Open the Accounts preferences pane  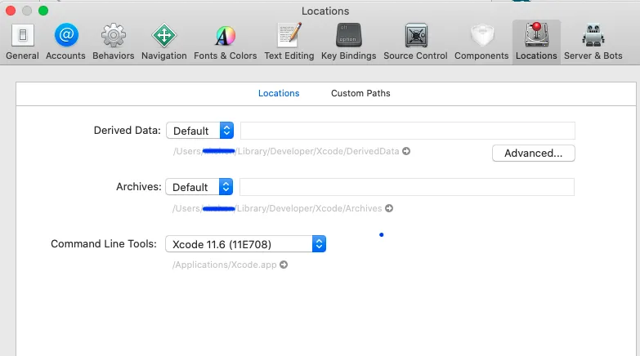click(x=65, y=42)
